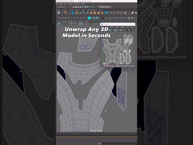Switch to the Custom shelf tab
Screen dimensions: 193x145
pos(65,10)
